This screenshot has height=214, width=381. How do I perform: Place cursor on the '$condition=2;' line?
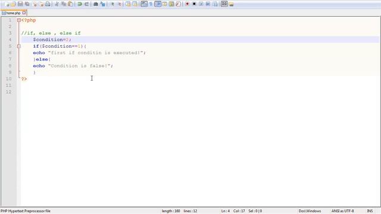click(x=52, y=40)
